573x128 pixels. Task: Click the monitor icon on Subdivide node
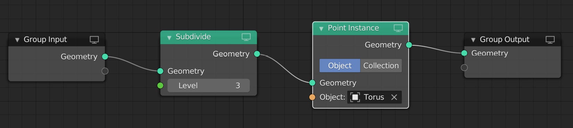(246, 37)
